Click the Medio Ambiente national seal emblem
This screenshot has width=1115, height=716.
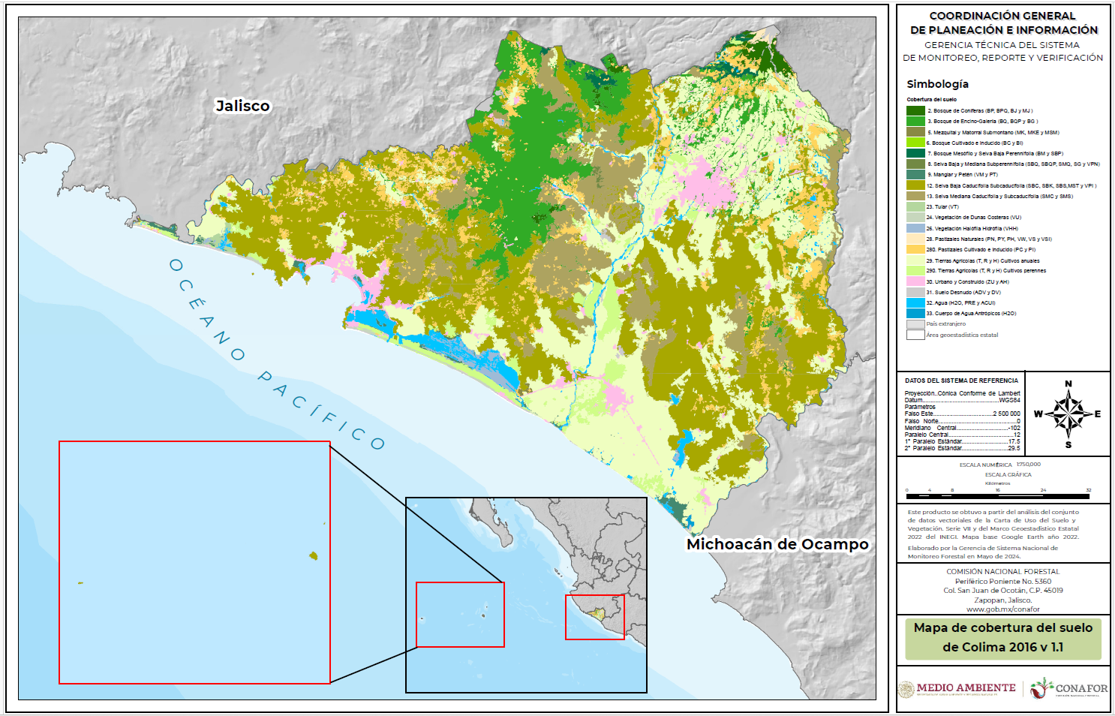pos(906,689)
